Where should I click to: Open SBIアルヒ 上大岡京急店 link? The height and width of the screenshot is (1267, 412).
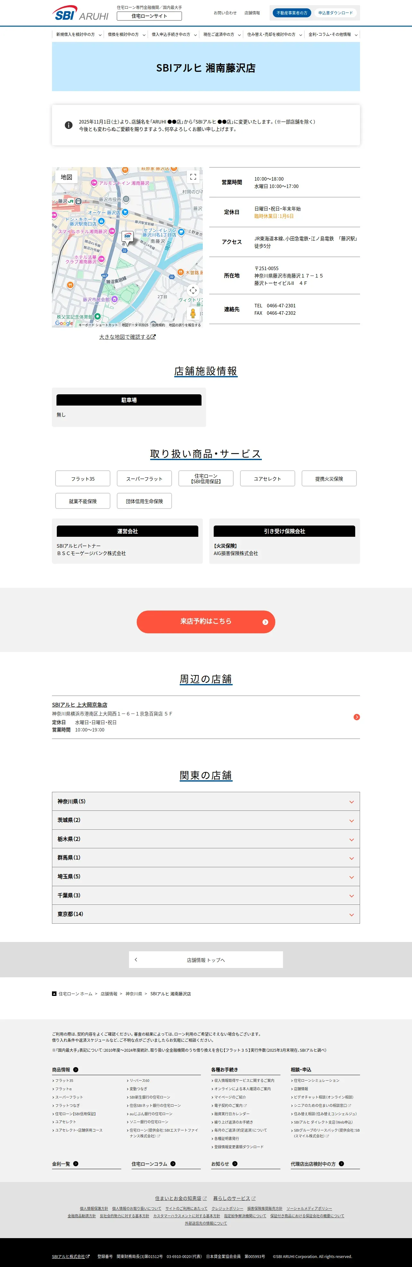click(80, 705)
